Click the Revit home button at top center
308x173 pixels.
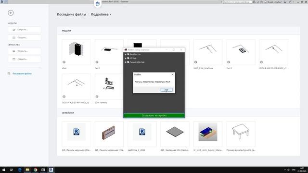pos(98,3)
